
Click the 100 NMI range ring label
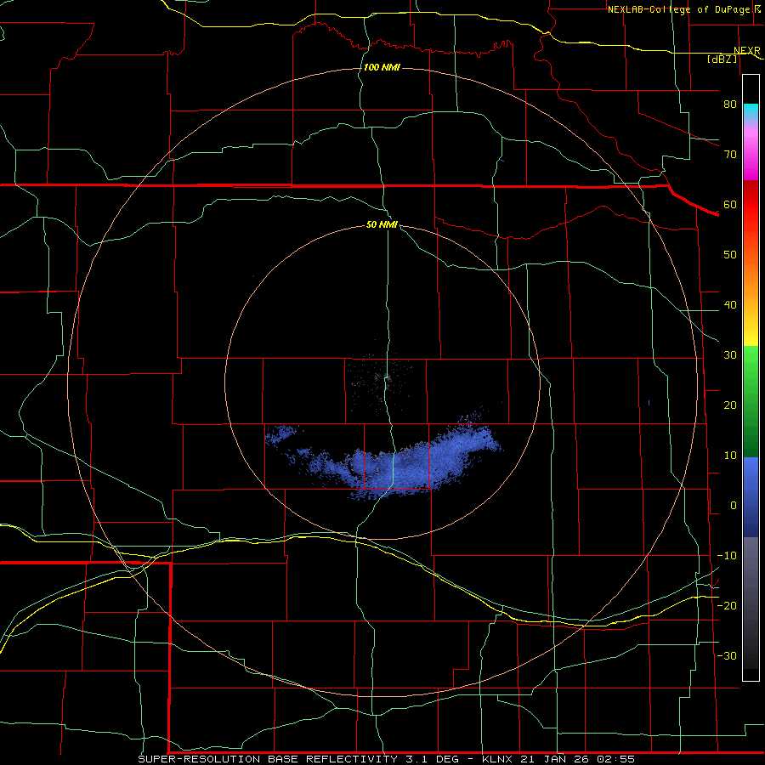click(382, 67)
